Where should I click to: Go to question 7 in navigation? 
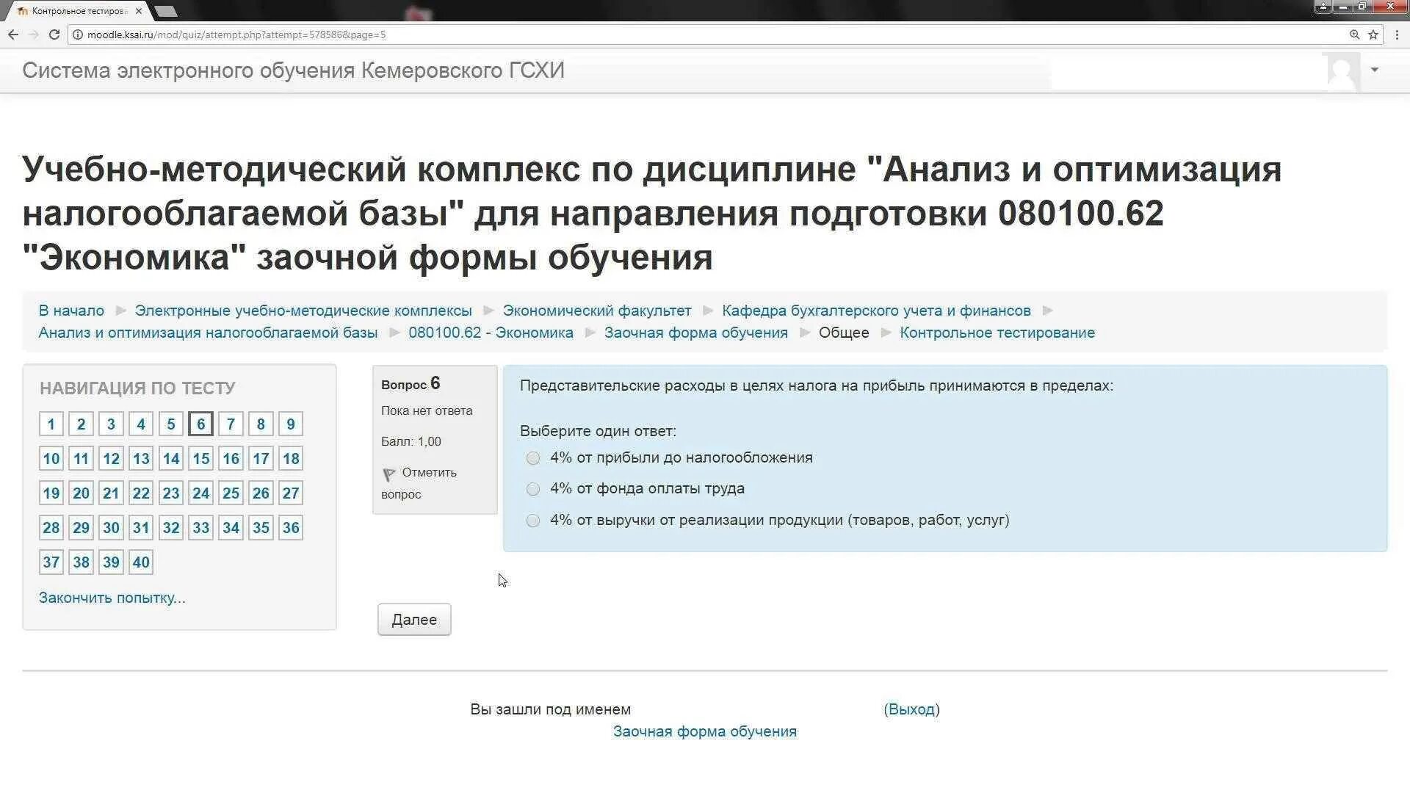point(231,424)
